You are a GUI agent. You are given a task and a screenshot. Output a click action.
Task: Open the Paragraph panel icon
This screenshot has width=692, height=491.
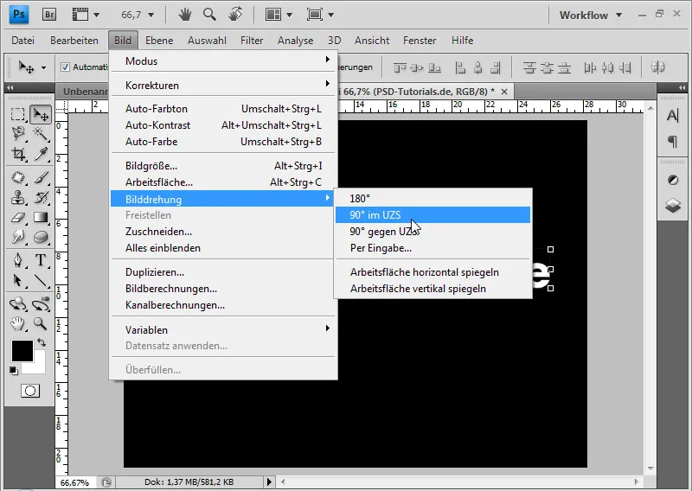pyautogui.click(x=673, y=142)
